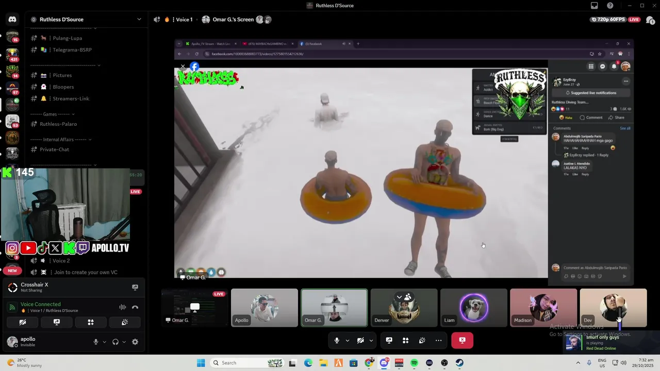Open the server icon with 53 badge
Screen dimensions: 660x371
[12, 121]
